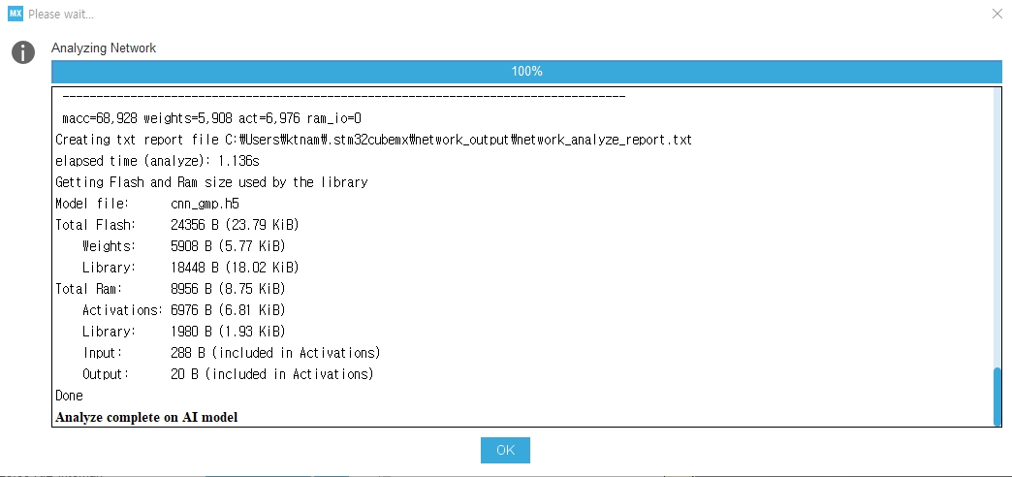Click the information circle icon
Viewport: 1012px width, 477px height.
pyautogui.click(x=22, y=52)
